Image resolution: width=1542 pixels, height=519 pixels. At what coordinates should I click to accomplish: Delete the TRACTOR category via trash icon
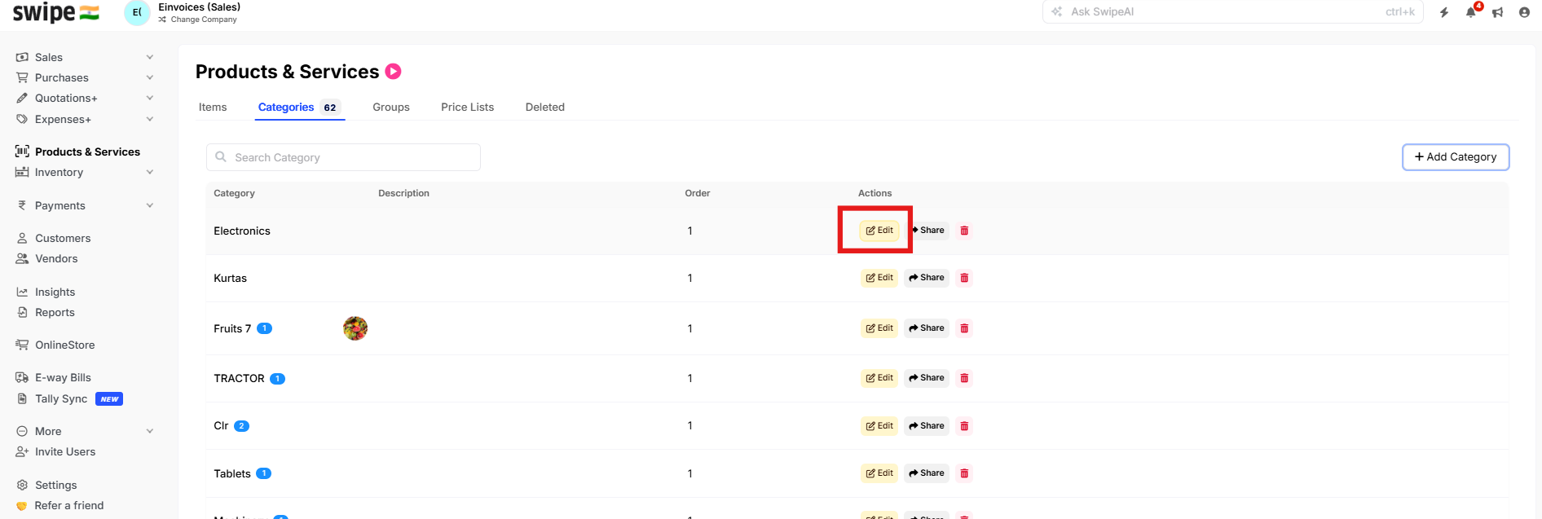[x=964, y=378]
